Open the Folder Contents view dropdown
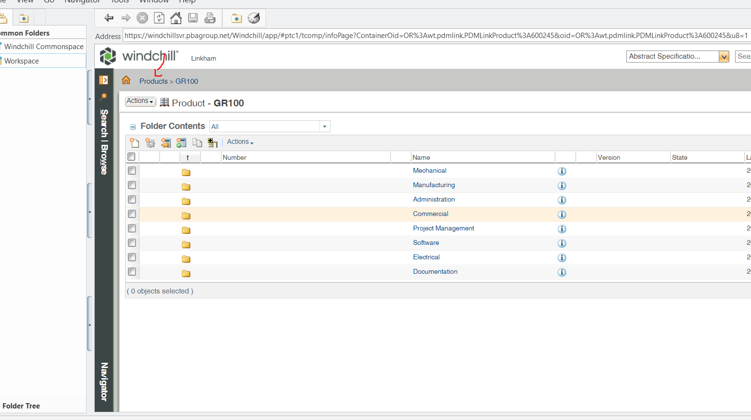The width and height of the screenshot is (751, 420). point(325,127)
